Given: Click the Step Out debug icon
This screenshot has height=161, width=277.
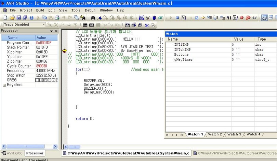Looking at the screenshot, I should (x=222, y=18).
